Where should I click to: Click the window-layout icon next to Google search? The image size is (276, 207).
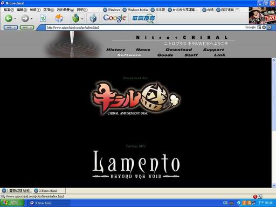tap(259, 27)
